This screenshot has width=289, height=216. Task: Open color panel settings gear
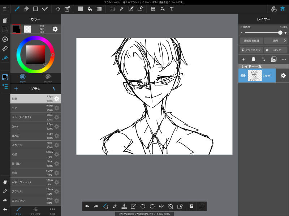(x=55, y=29)
